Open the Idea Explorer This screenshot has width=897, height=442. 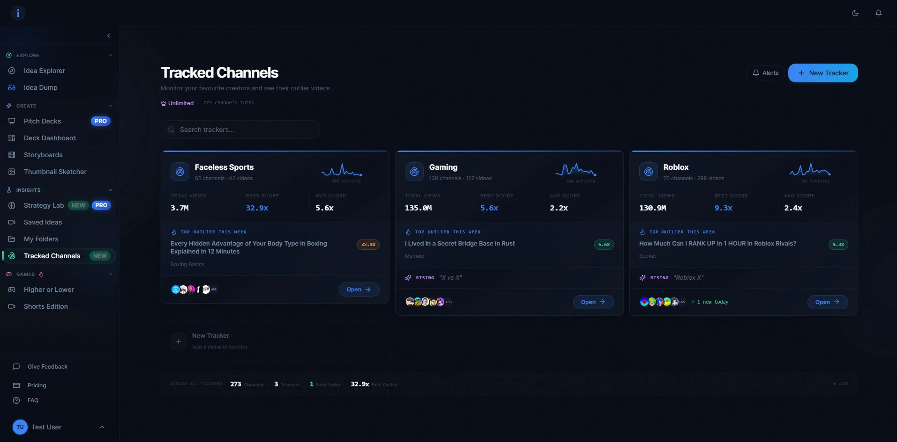click(44, 71)
